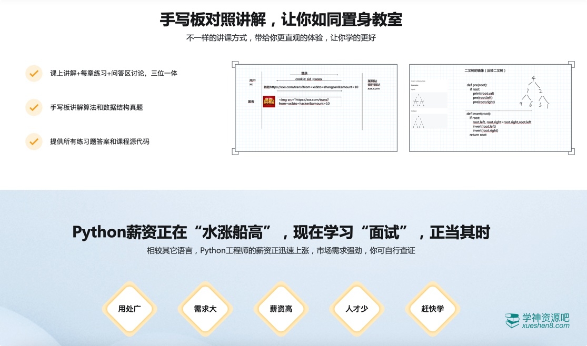Click the 课上讲解+每章练习+问答区讨论 text
This screenshot has height=346, width=587.
point(114,73)
